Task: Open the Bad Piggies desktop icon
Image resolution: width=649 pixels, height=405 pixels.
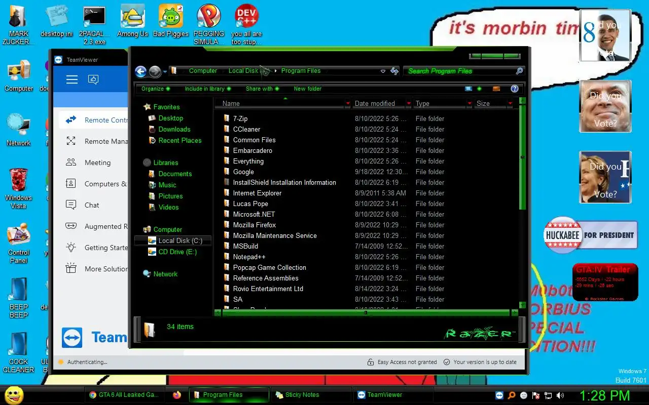Action: click(x=171, y=21)
